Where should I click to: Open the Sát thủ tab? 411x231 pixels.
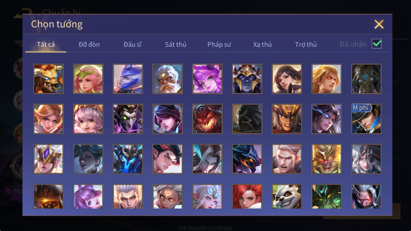(x=176, y=44)
